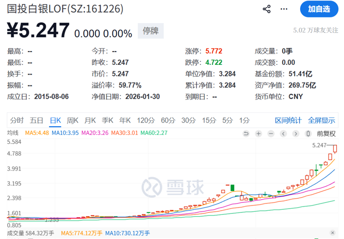This screenshot has height=239, width=344.
Task: Click the MA5:4.48 moving average label
Action: [x=37, y=133]
